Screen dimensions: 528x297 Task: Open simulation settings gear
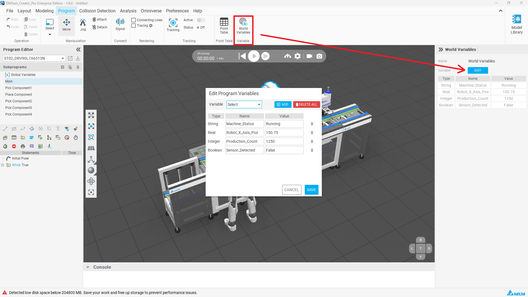point(298,56)
